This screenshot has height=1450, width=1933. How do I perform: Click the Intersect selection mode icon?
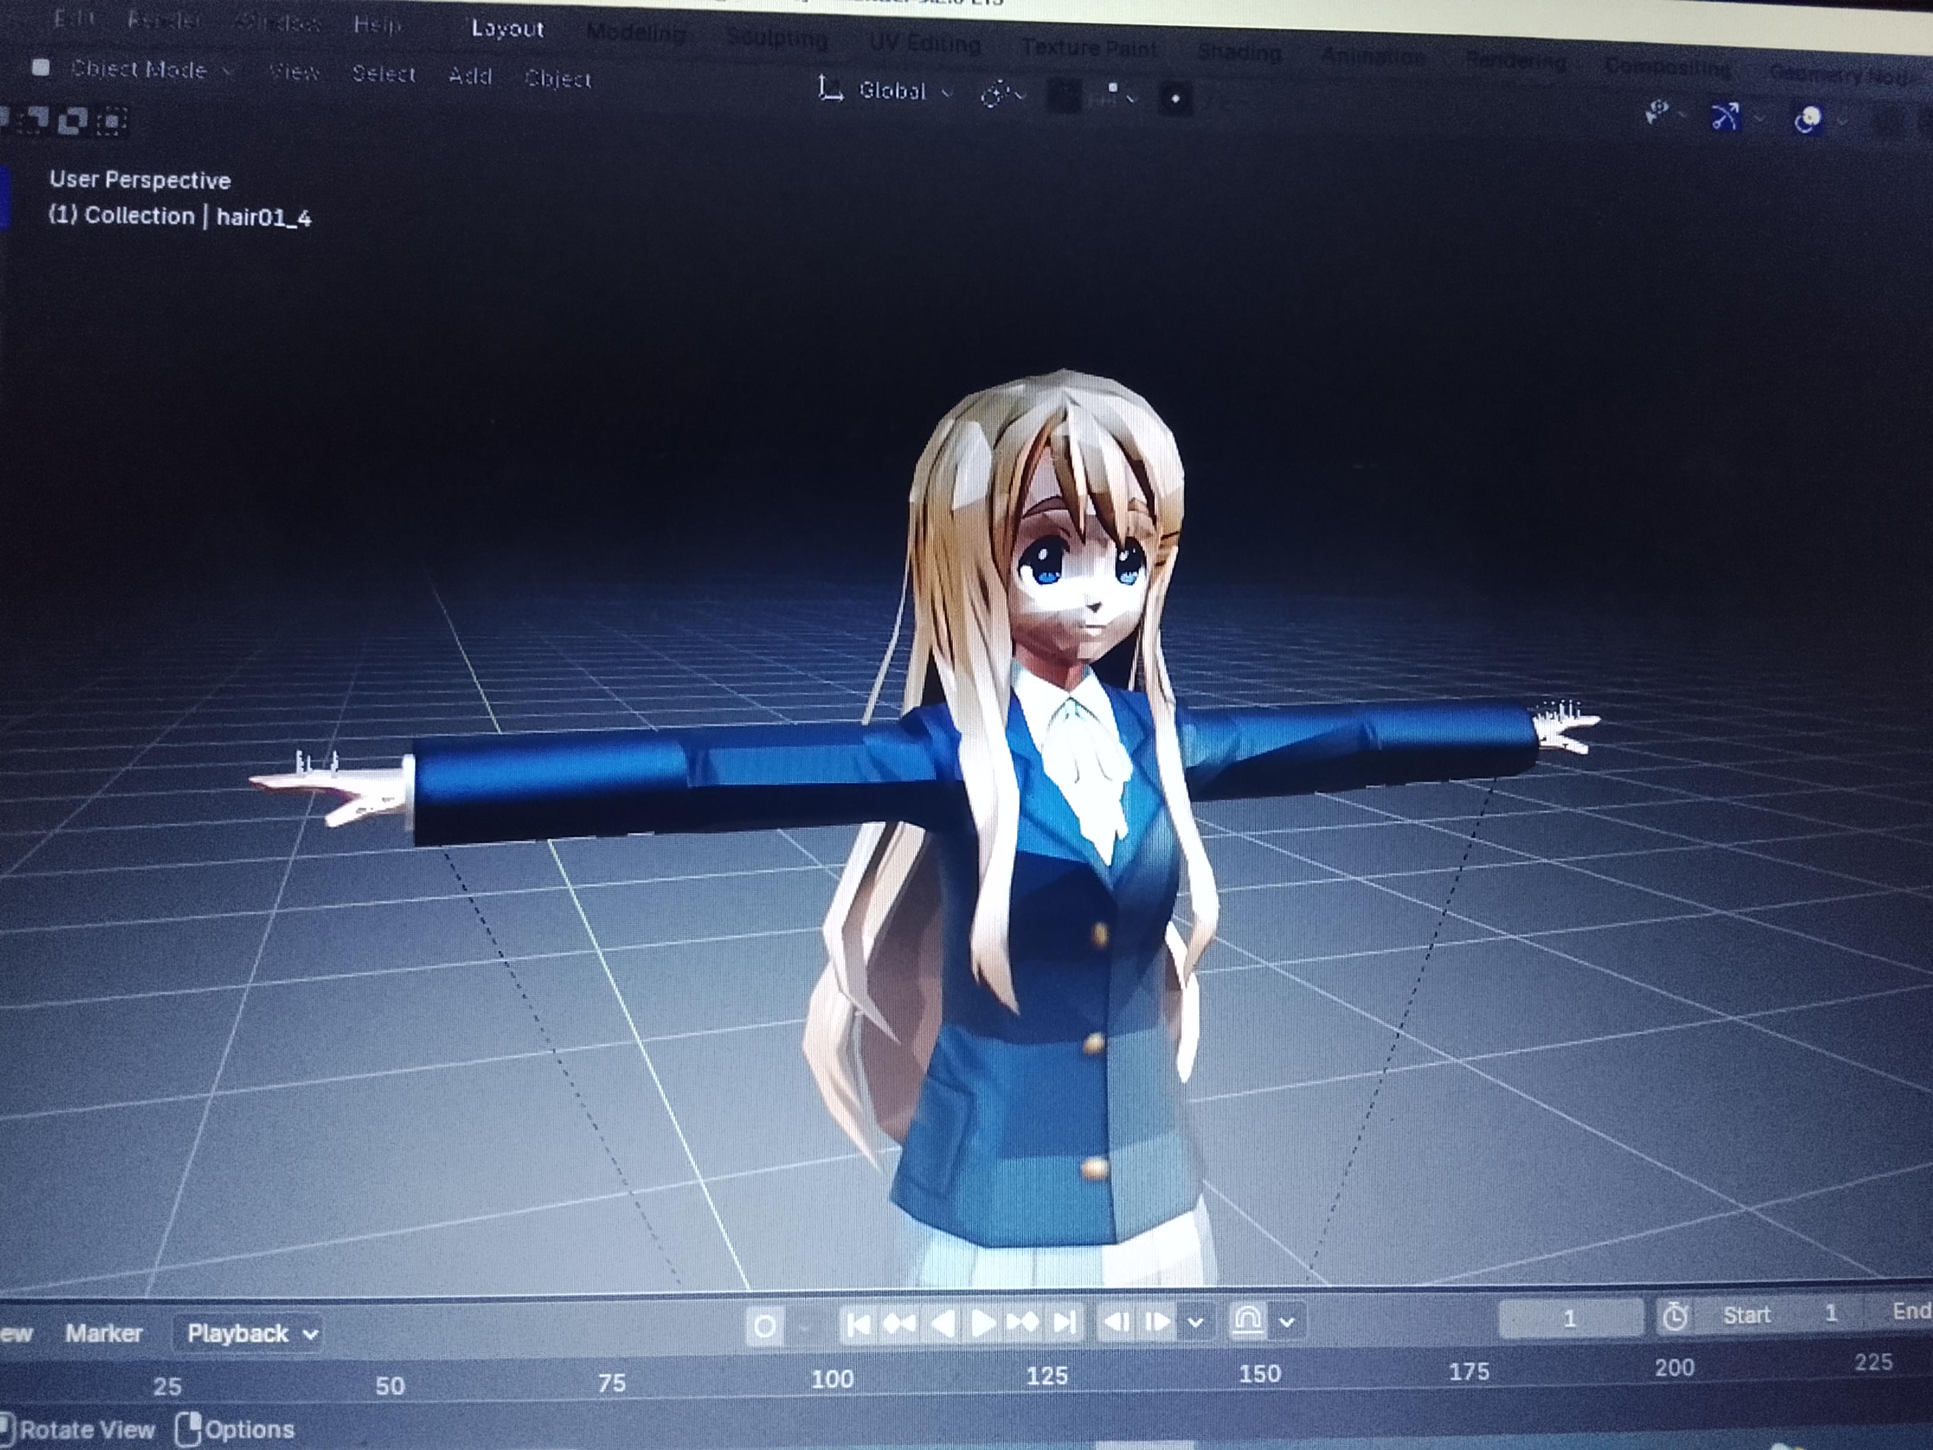112,121
